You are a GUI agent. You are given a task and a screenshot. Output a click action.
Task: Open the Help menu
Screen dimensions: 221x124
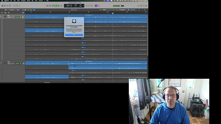47,1
